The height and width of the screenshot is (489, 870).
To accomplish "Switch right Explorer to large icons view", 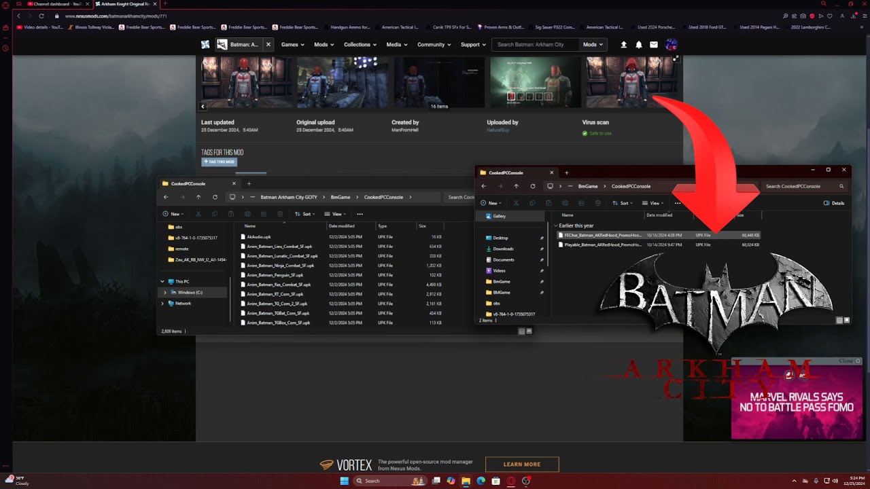I will tap(847, 320).
